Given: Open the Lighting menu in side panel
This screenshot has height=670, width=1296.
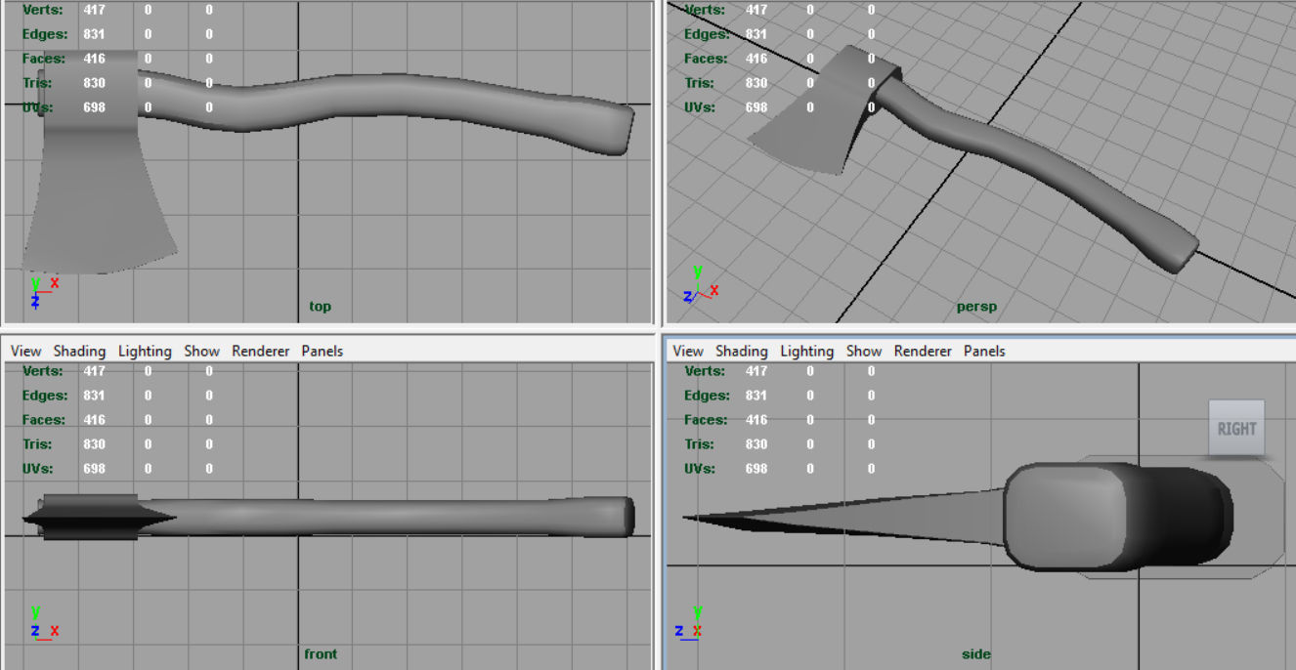Looking at the screenshot, I should coord(806,351).
